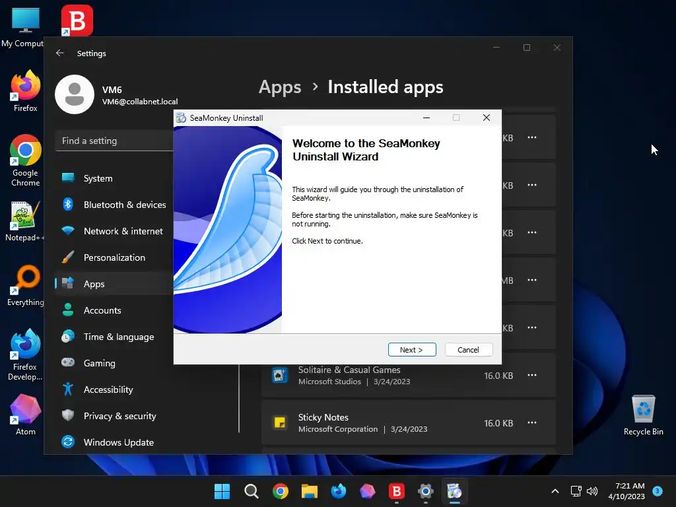The width and height of the screenshot is (676, 507).
Task: Open Firefox Developer Edition from taskbar
Action: coord(339,491)
